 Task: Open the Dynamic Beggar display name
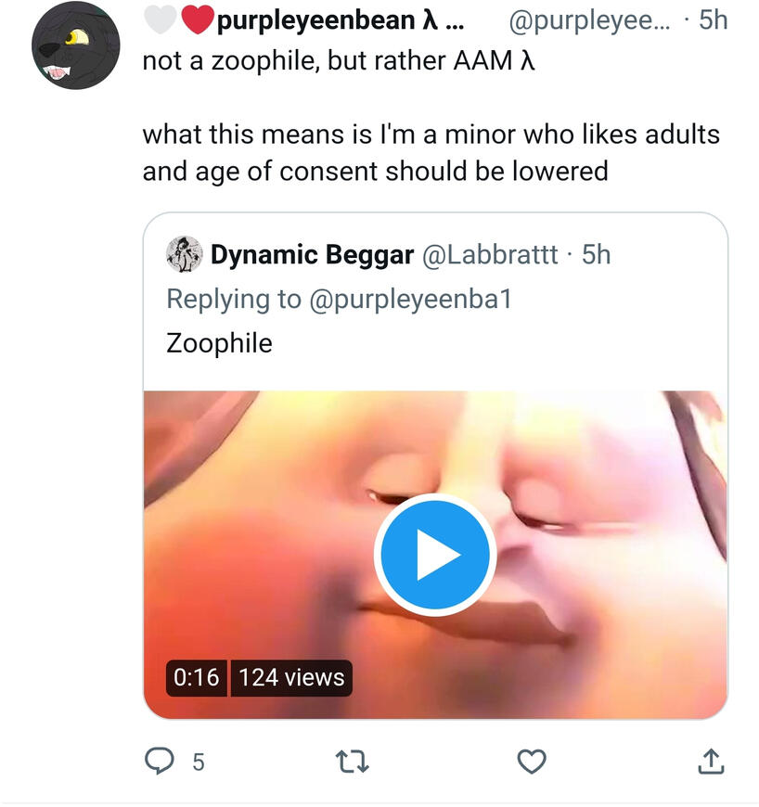click(x=312, y=254)
